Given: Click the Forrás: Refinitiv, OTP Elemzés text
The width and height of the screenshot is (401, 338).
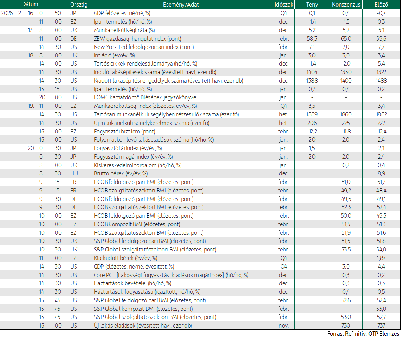Looking at the screenshot, I should coord(363,334).
